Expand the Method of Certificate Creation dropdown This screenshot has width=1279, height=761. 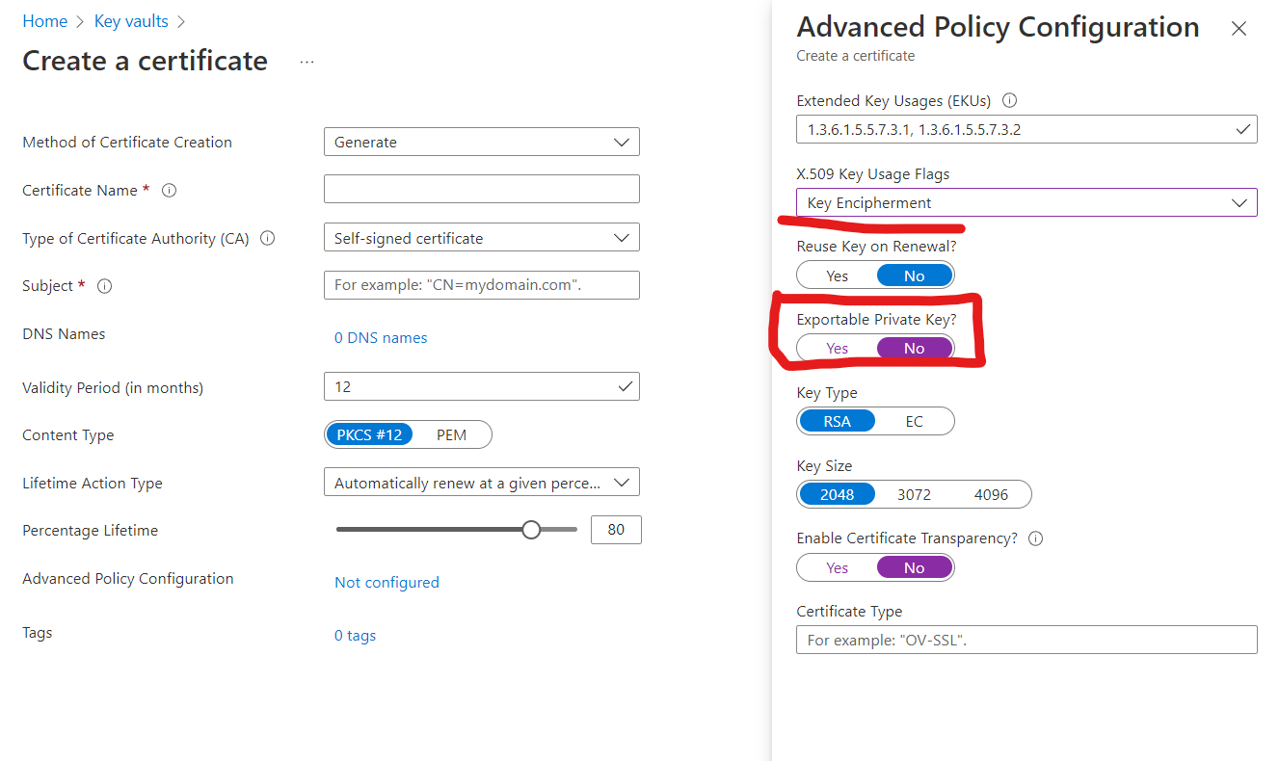[x=481, y=142]
